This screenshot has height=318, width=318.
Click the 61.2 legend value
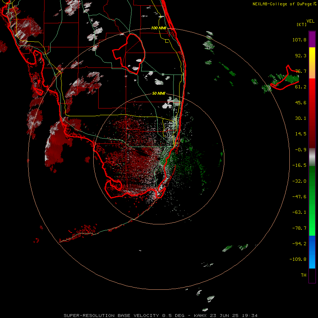(301, 87)
